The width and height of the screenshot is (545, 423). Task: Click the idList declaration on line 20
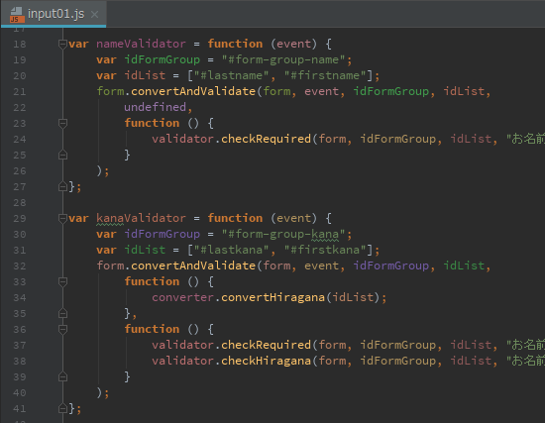click(x=145, y=75)
